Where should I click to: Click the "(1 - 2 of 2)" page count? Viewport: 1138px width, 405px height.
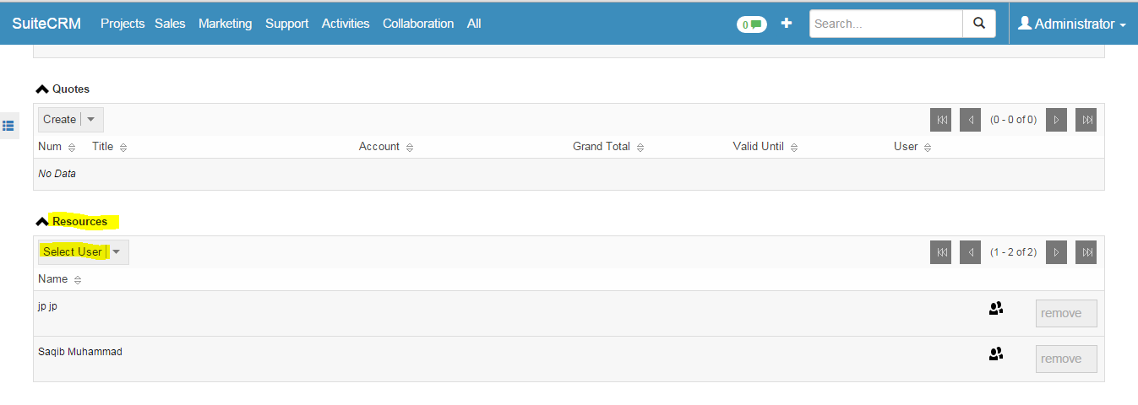(1013, 251)
